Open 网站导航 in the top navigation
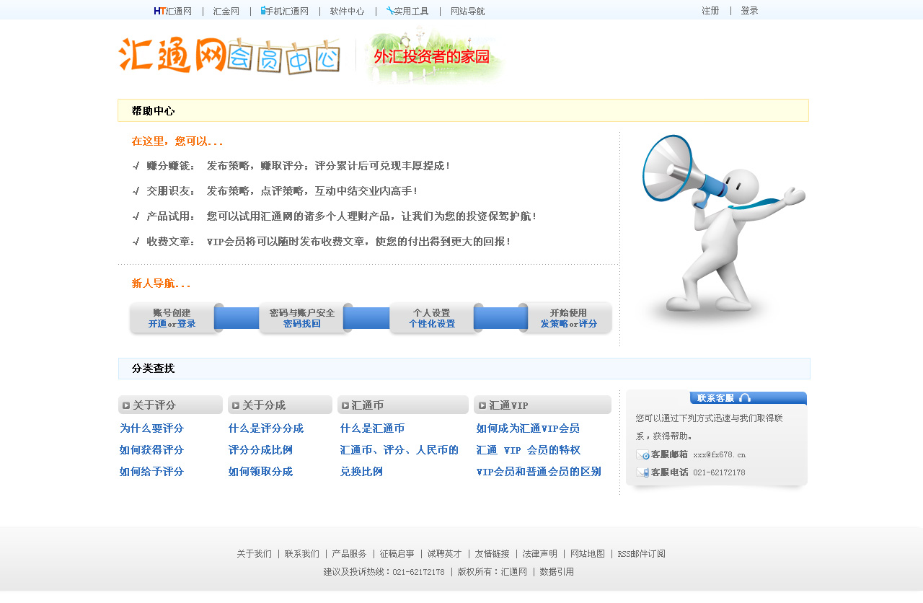Screen dimensions: 923x603 467,12
